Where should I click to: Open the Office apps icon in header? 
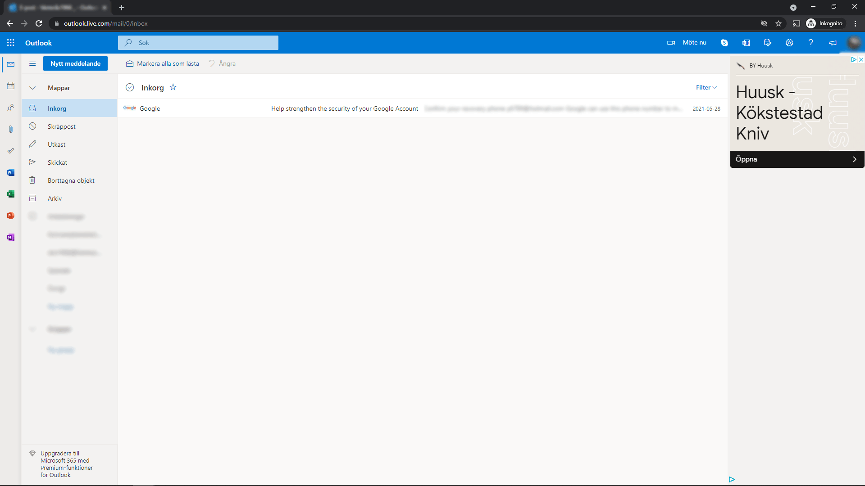click(x=746, y=43)
